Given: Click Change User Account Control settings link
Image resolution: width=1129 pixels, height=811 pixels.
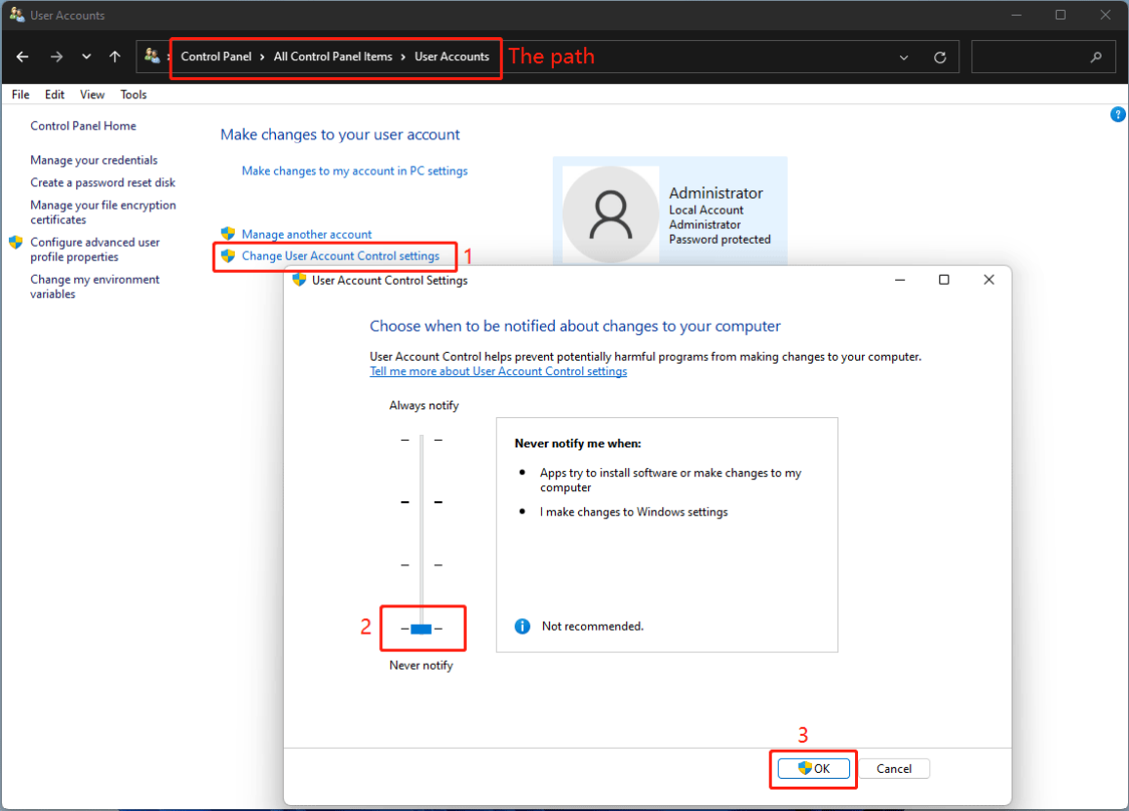Looking at the screenshot, I should 340,256.
